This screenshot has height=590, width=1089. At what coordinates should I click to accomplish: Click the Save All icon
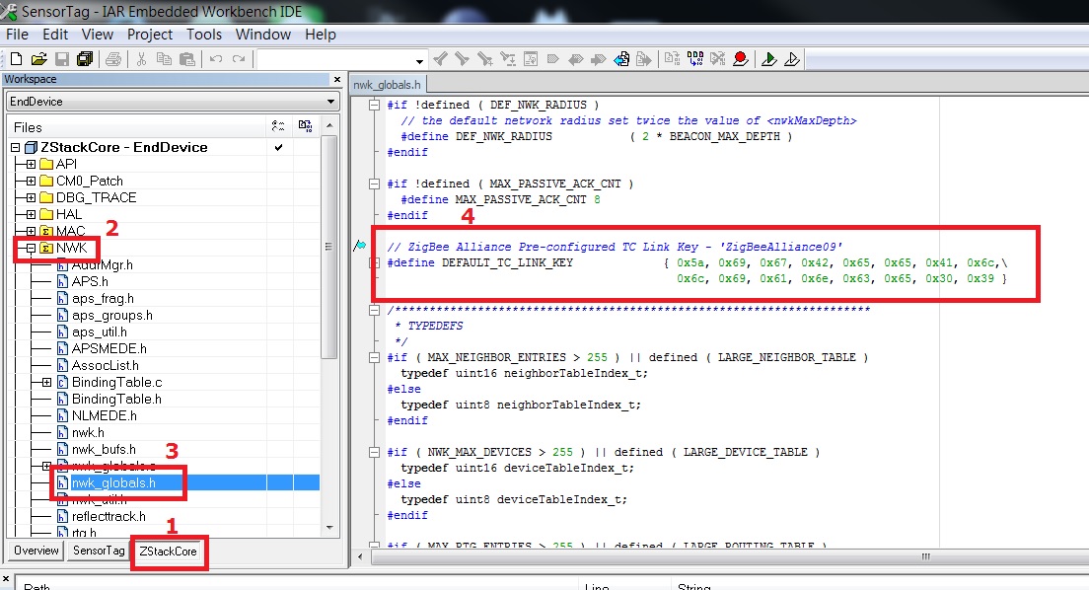click(x=85, y=59)
